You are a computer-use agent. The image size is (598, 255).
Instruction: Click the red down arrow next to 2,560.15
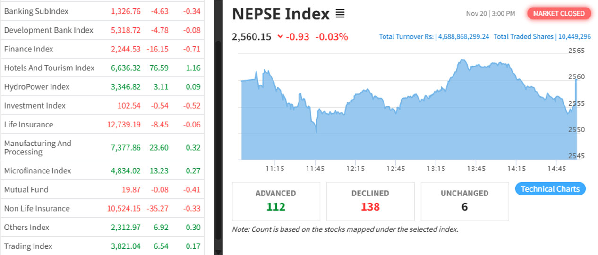click(281, 37)
